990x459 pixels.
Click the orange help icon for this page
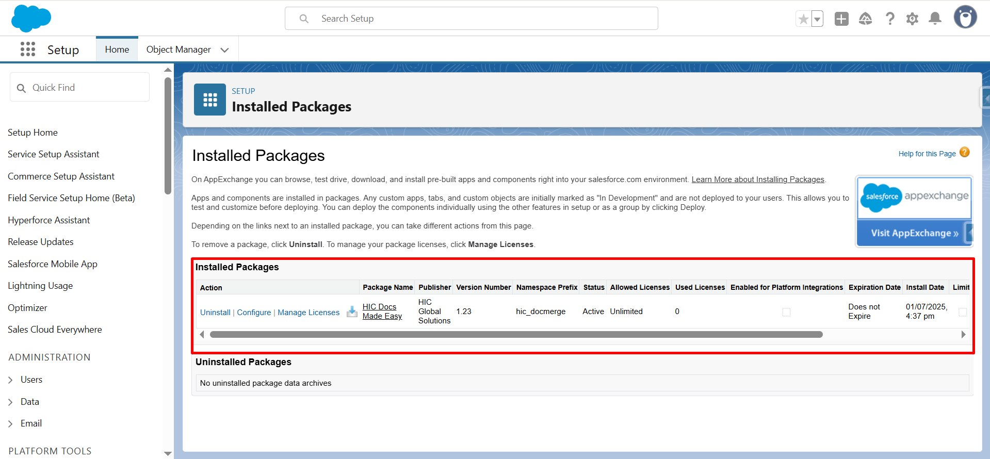click(x=964, y=152)
